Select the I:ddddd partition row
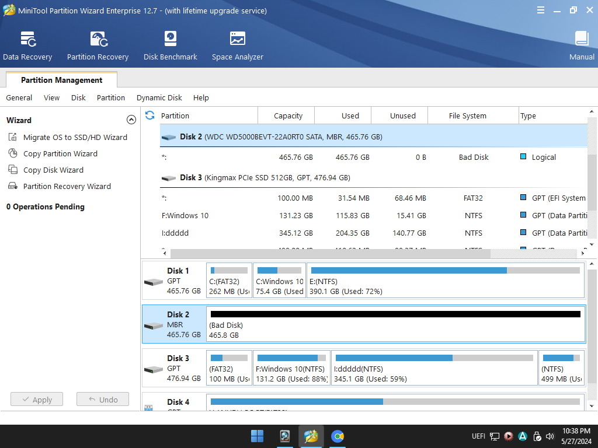Viewport: 598px width, 448px height. [x=373, y=233]
